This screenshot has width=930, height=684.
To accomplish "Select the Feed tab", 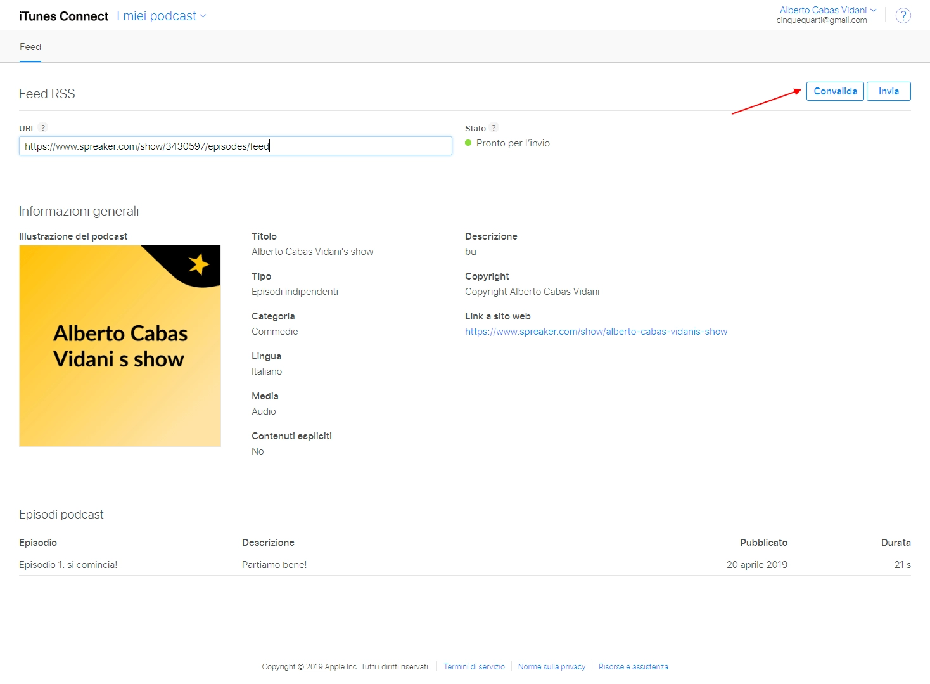I will point(30,47).
